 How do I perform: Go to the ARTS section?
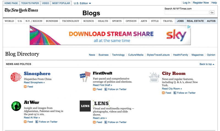(x=144, y=21)
